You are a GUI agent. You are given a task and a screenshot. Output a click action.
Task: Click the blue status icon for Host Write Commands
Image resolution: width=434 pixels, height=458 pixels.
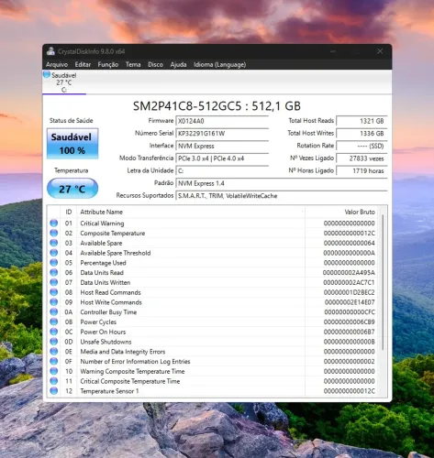54,302
